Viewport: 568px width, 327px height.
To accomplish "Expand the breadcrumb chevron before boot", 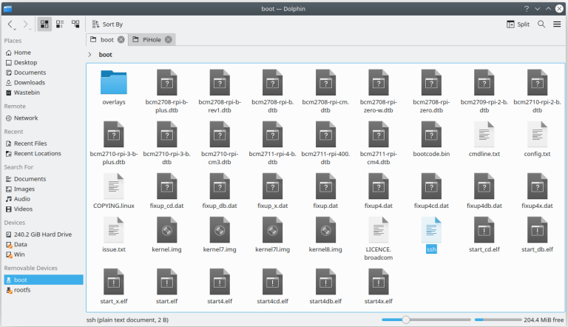I will [x=89, y=55].
